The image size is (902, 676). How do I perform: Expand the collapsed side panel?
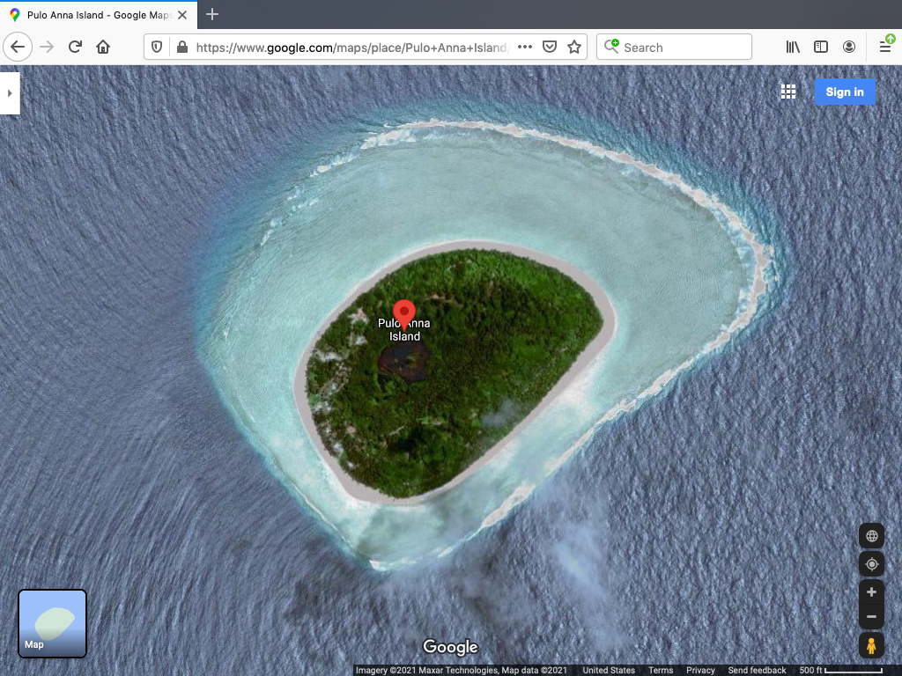[x=10, y=93]
